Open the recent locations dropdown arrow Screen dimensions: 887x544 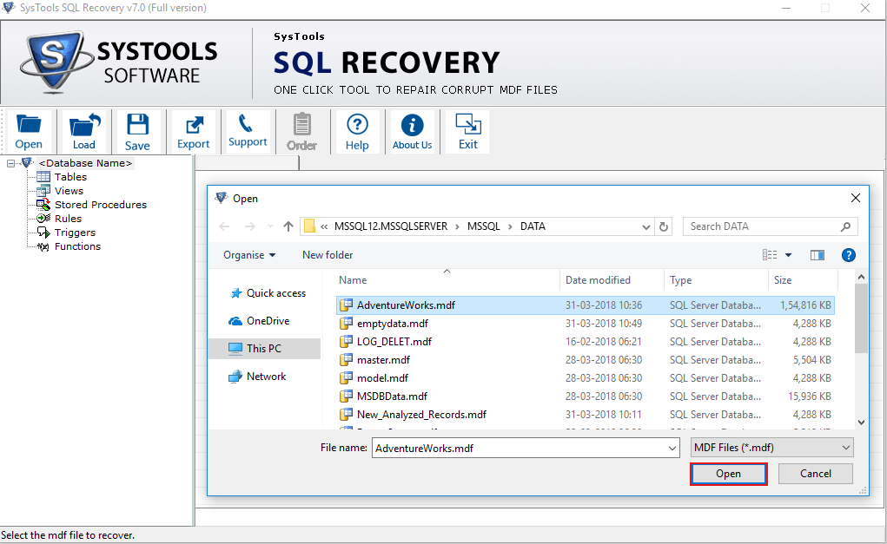(x=270, y=226)
